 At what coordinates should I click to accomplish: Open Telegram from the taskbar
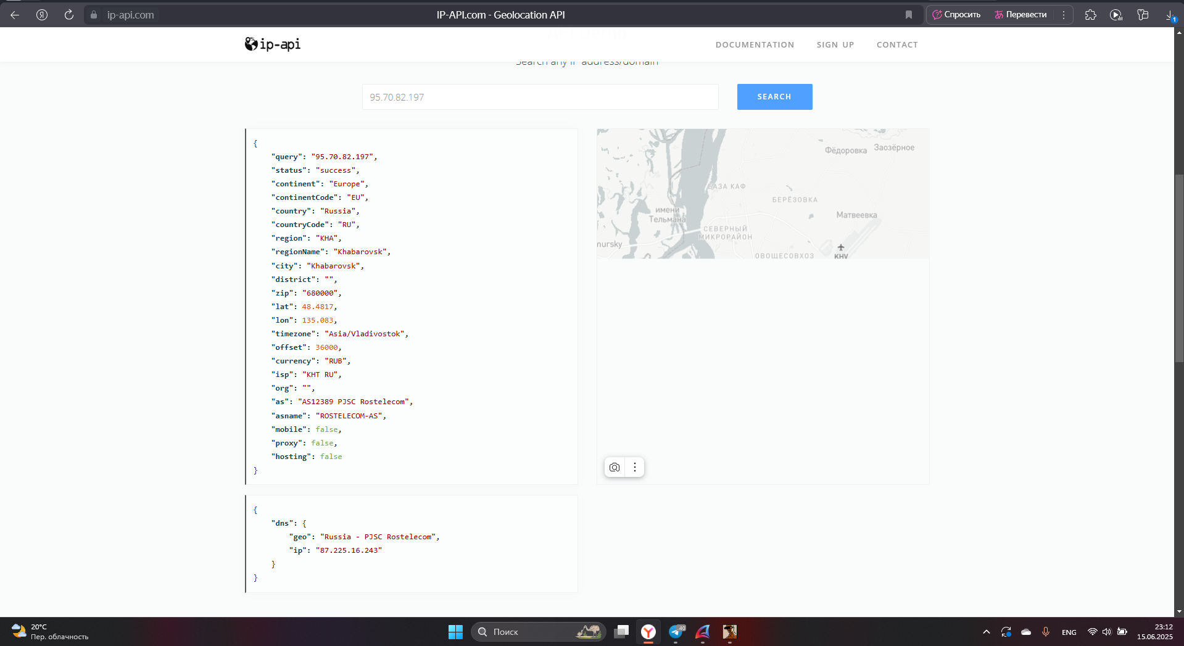click(676, 632)
